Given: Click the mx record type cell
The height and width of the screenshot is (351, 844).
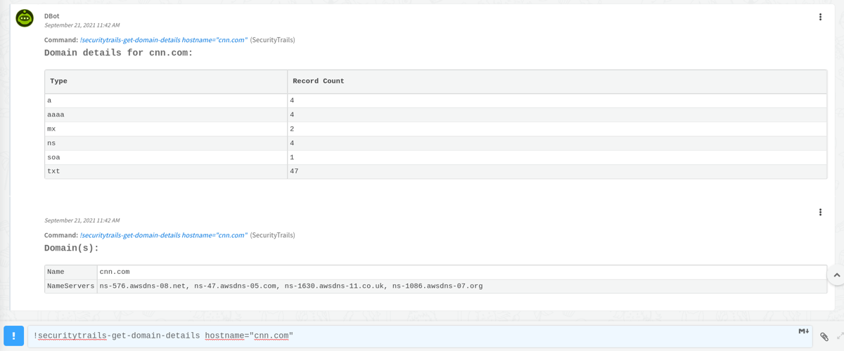Looking at the screenshot, I should click(x=166, y=129).
